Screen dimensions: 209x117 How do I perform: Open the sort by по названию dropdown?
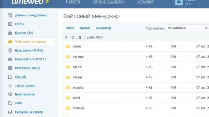[x=187, y=28]
